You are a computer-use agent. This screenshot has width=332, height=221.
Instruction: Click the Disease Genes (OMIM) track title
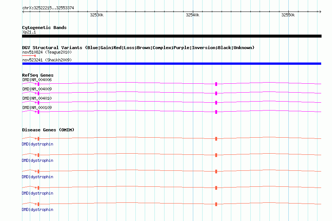[x=48, y=130]
